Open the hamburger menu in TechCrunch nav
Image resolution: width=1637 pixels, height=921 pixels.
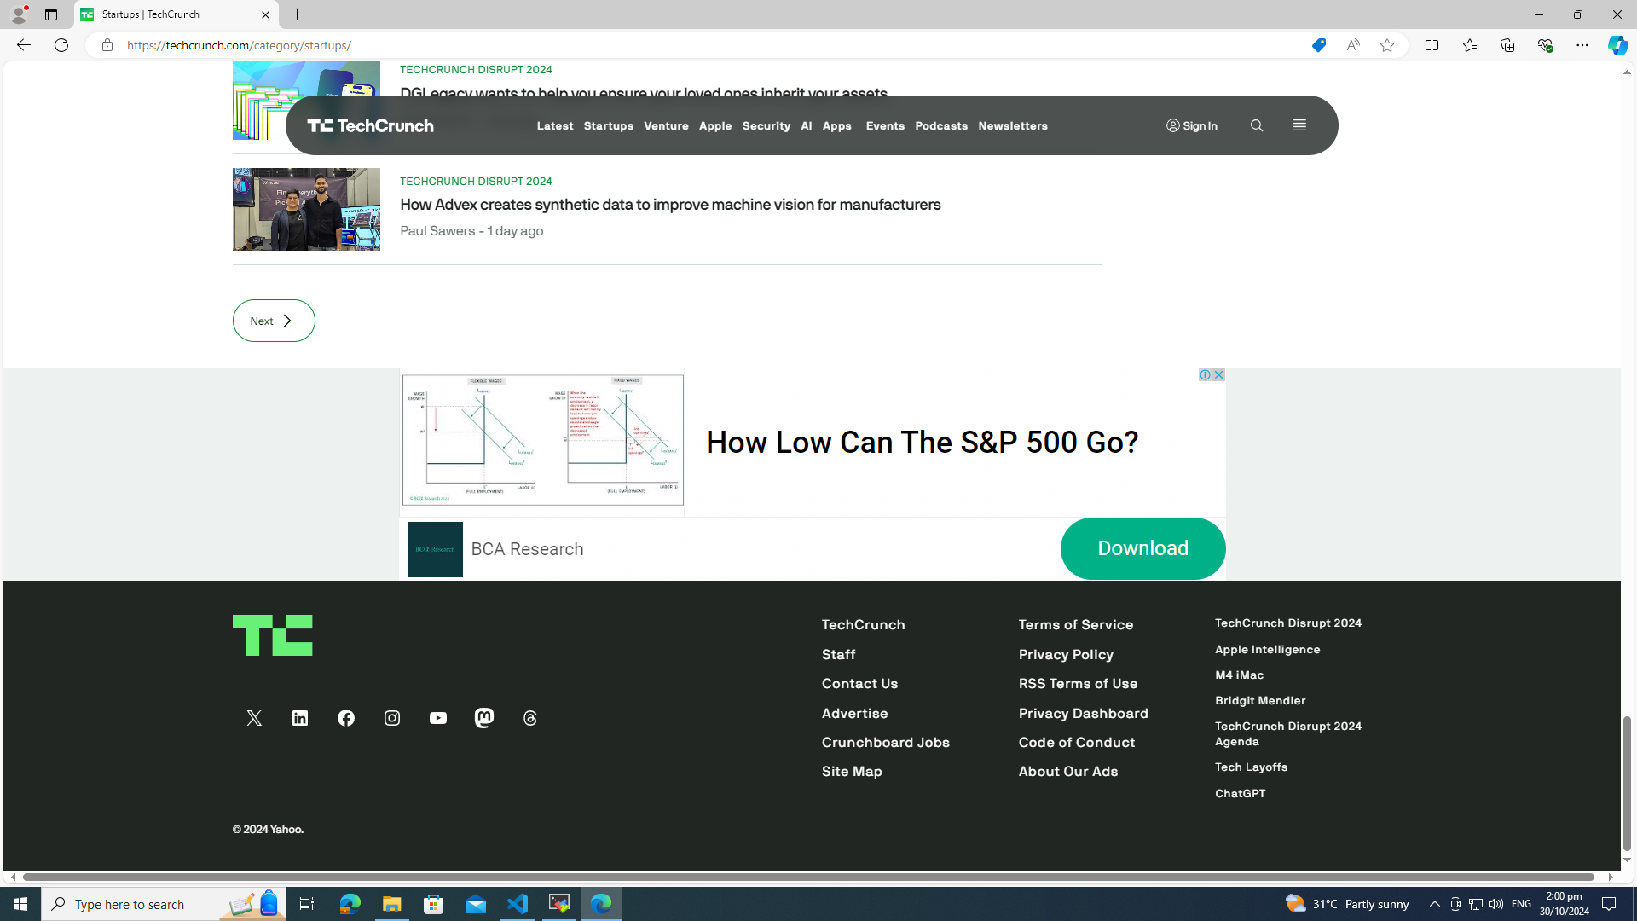pos(1299,125)
